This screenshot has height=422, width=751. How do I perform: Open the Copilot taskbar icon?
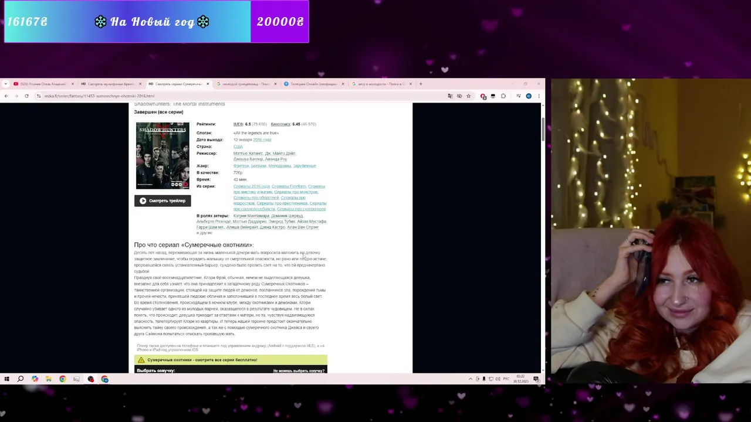pos(35,379)
